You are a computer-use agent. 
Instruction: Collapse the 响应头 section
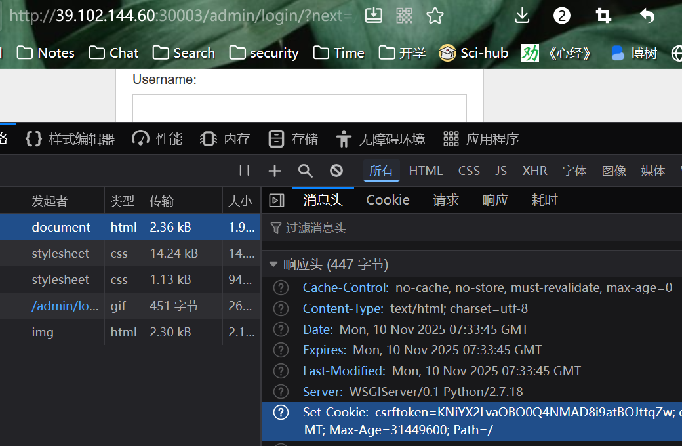(273, 264)
